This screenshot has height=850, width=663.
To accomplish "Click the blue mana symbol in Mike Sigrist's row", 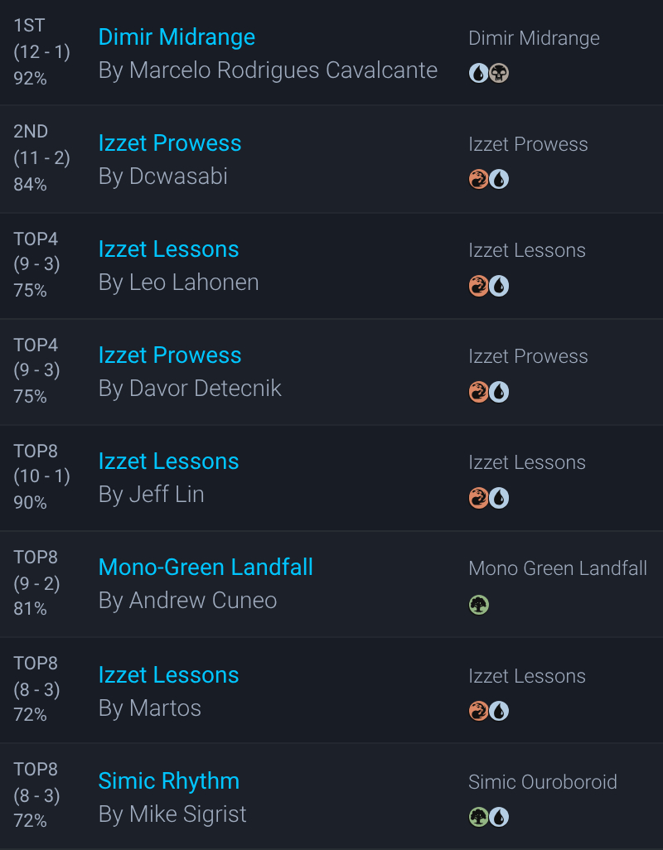I will pos(499,817).
